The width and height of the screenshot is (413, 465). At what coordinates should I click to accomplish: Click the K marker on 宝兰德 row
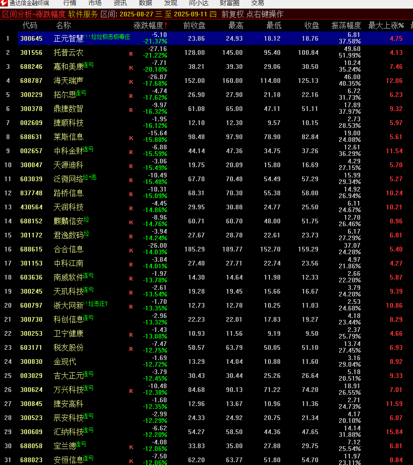(131, 447)
